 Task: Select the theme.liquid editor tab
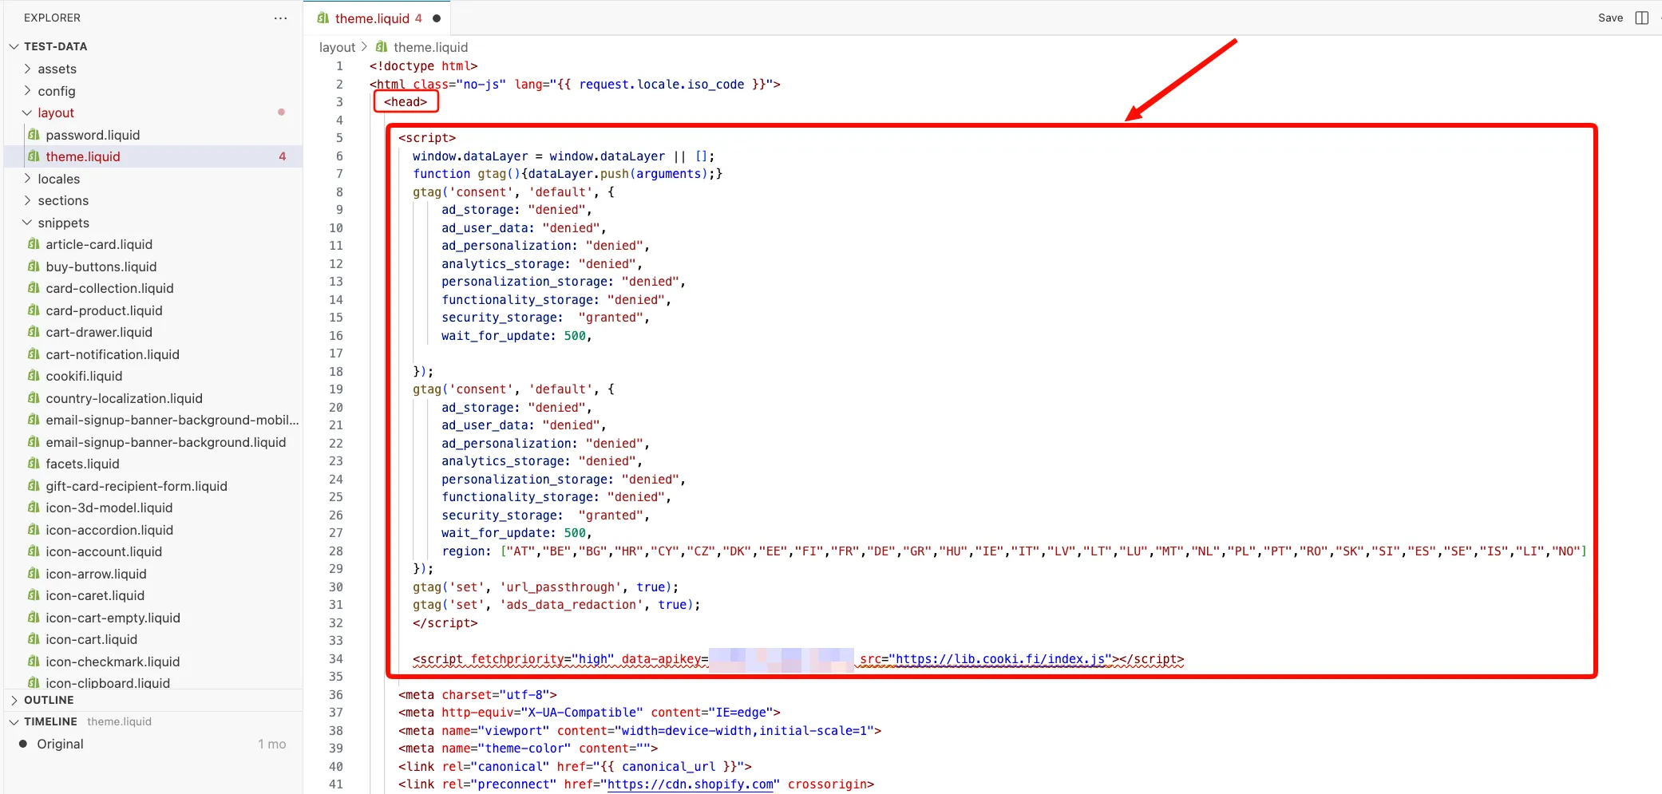click(x=378, y=18)
